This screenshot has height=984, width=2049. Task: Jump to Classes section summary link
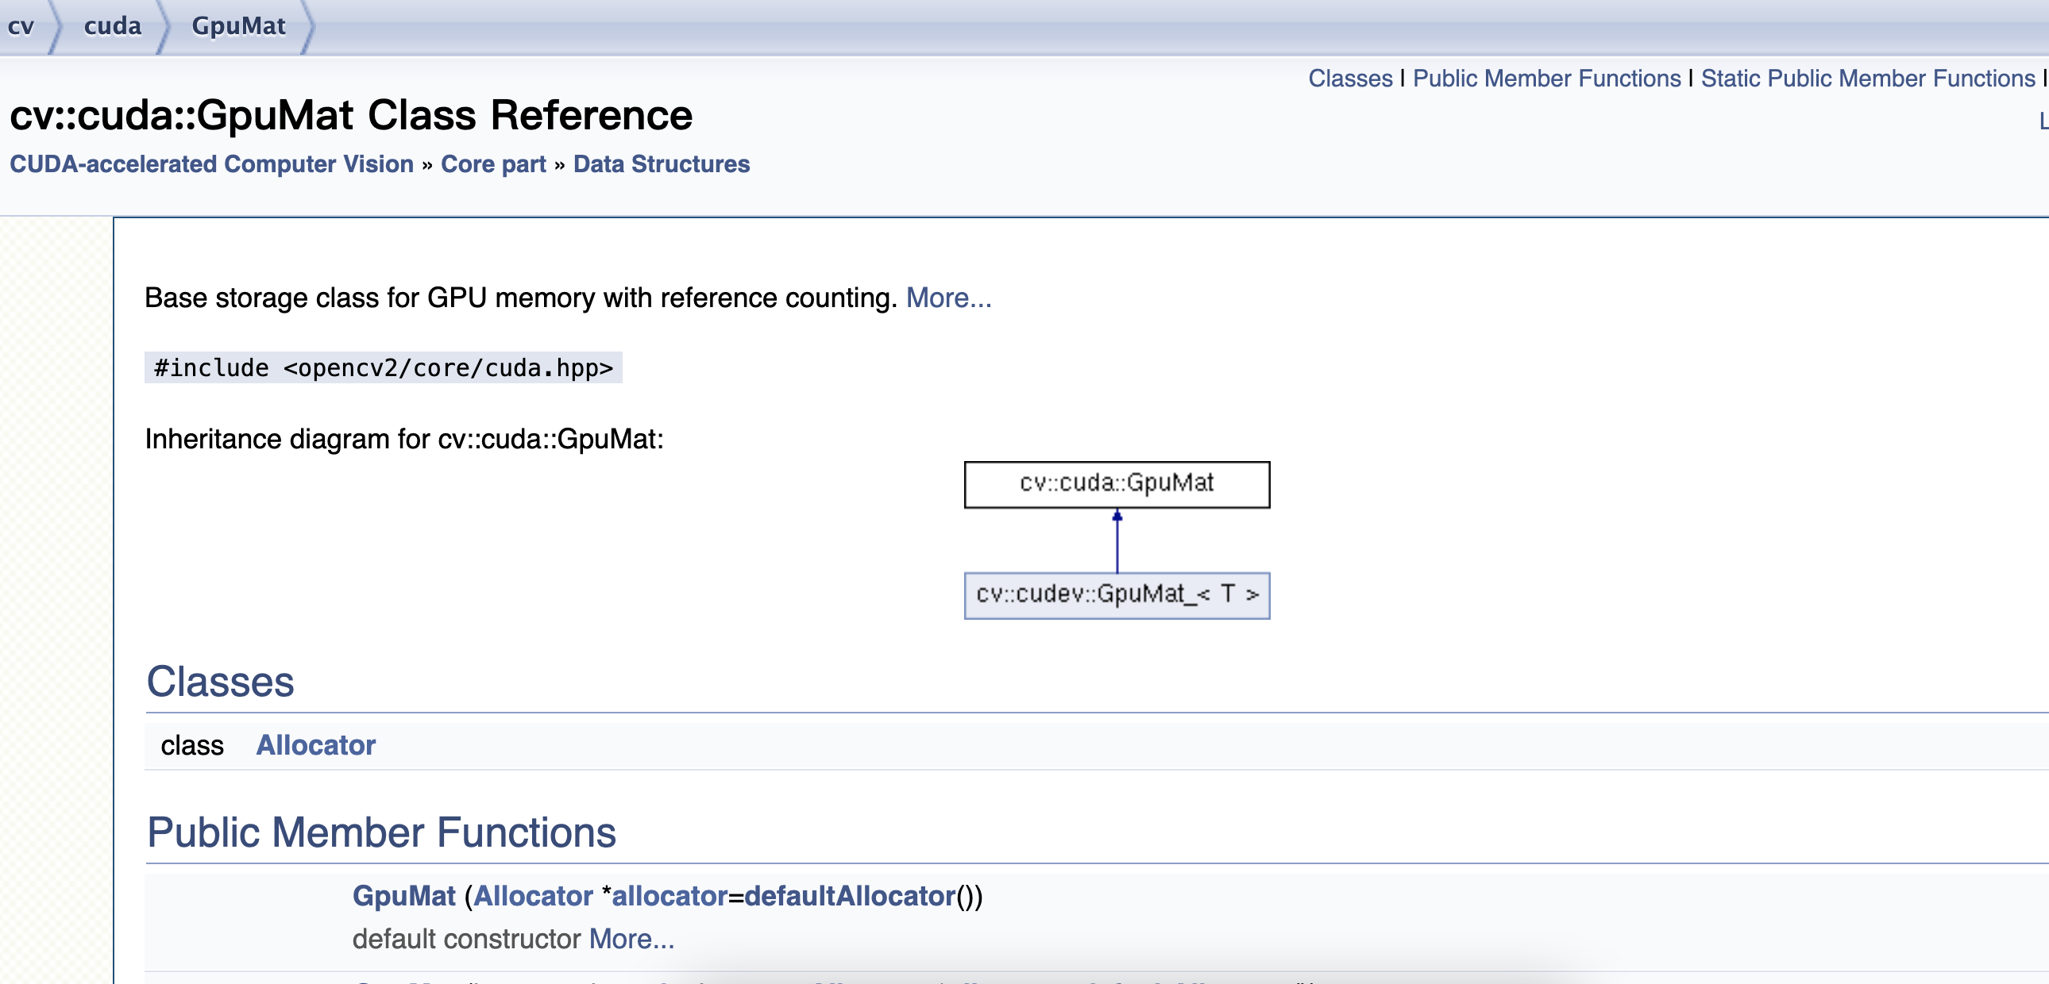[1350, 78]
